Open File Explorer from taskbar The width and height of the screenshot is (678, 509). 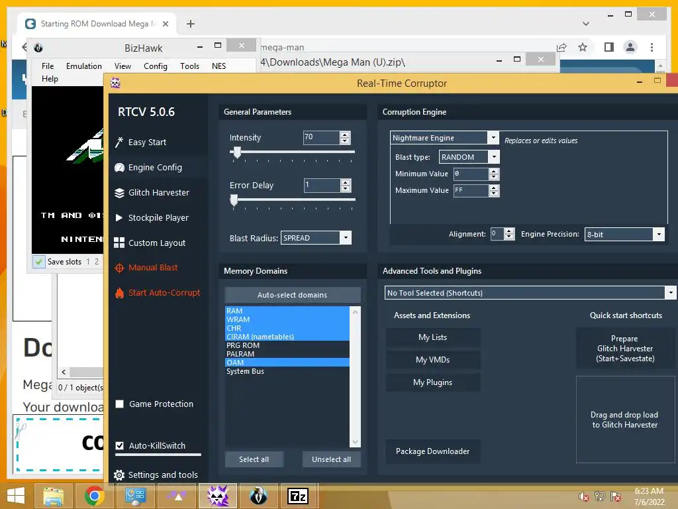(53, 496)
